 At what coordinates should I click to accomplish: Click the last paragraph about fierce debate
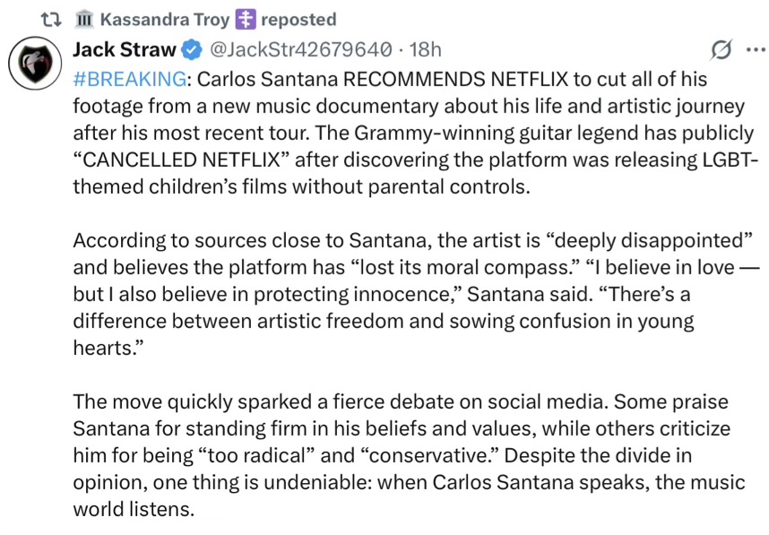pyautogui.click(x=403, y=455)
